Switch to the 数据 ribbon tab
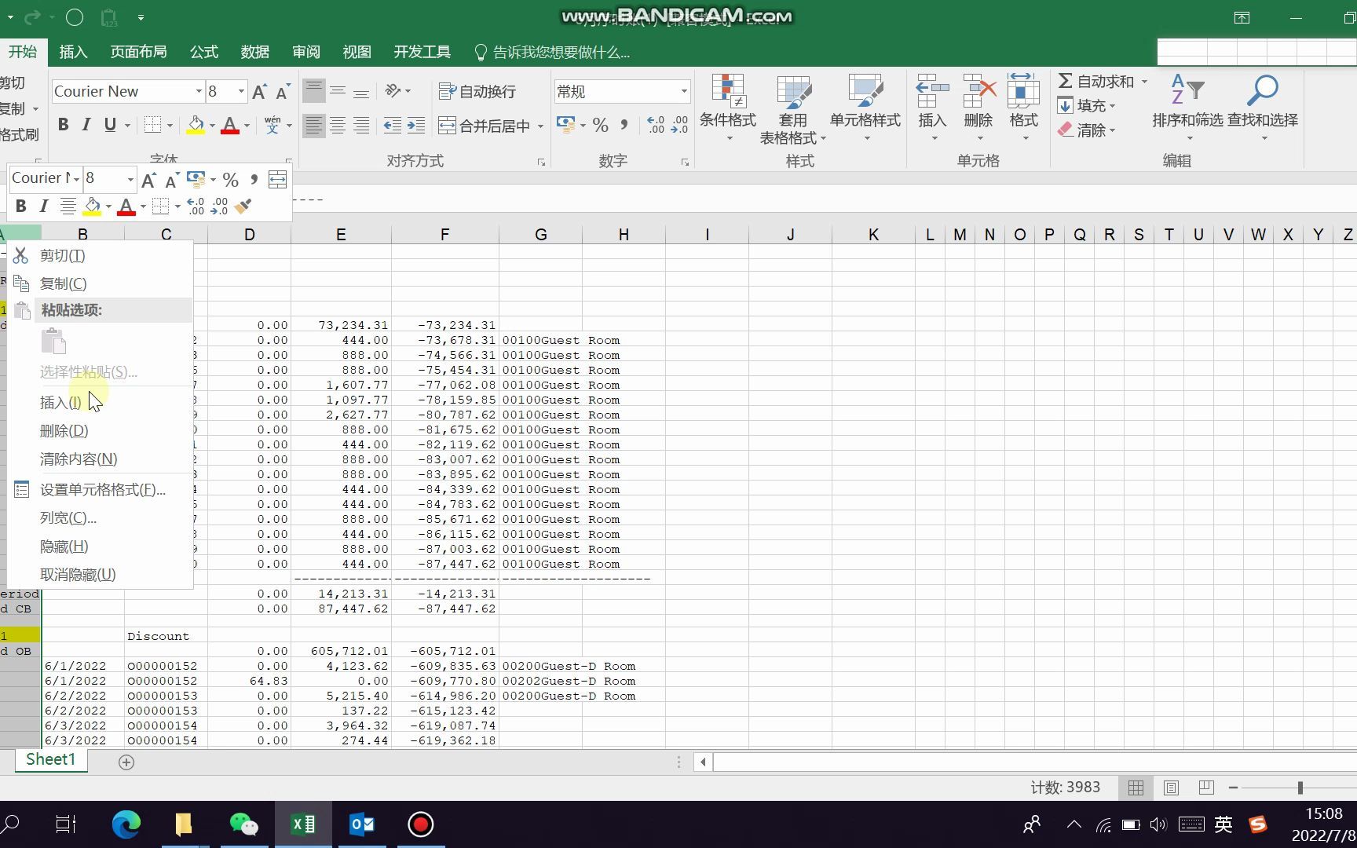 [x=254, y=52]
